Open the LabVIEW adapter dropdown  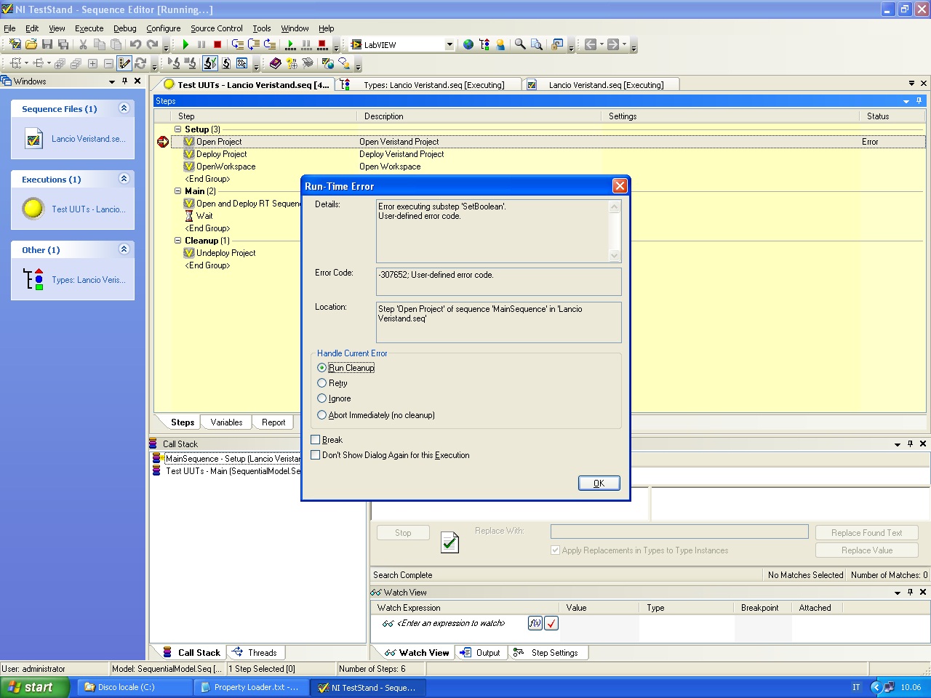(x=449, y=44)
